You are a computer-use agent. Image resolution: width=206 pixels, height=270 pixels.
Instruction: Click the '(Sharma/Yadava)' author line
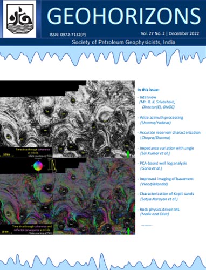coord(155,123)
